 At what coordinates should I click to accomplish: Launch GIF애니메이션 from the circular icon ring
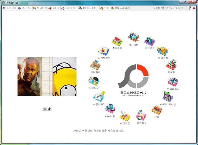click(167, 97)
